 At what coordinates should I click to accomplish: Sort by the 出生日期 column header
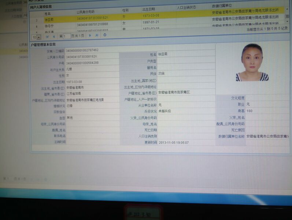[148, 9]
